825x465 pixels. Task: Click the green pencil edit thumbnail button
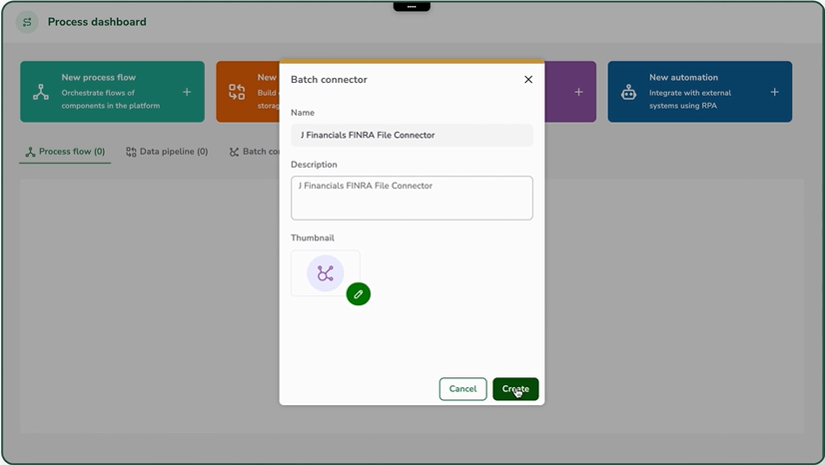[358, 294]
